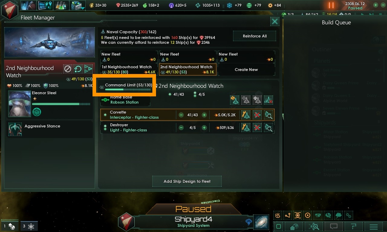Click the Reinforce All button
This screenshot has width=387, height=232.
click(x=255, y=36)
